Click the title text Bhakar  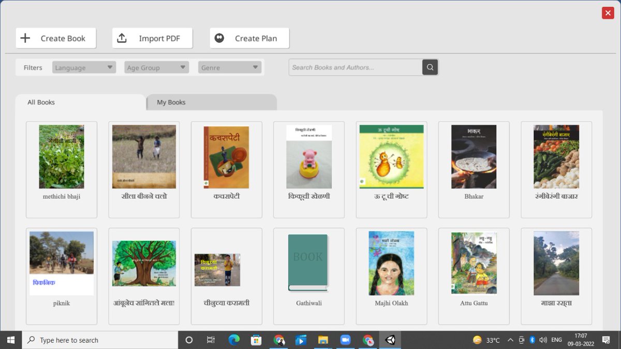pos(474,197)
